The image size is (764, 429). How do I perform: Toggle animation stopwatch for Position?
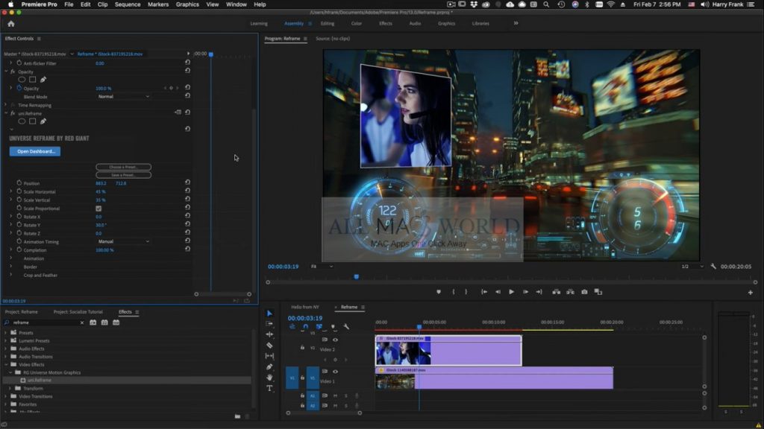[19, 183]
